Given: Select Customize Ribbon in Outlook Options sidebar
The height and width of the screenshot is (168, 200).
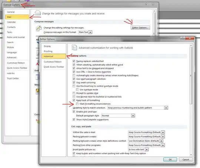Looking at the screenshot, I should point(17,63).
